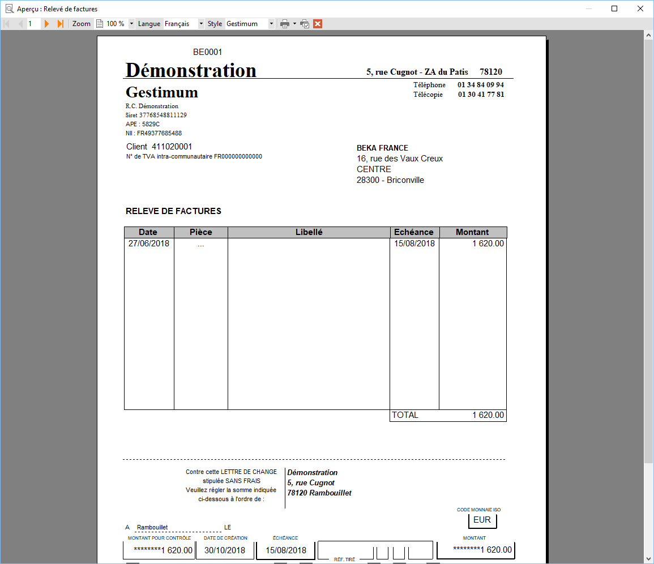Close the preview with the red X icon
This screenshot has width=654, height=564.
click(318, 24)
